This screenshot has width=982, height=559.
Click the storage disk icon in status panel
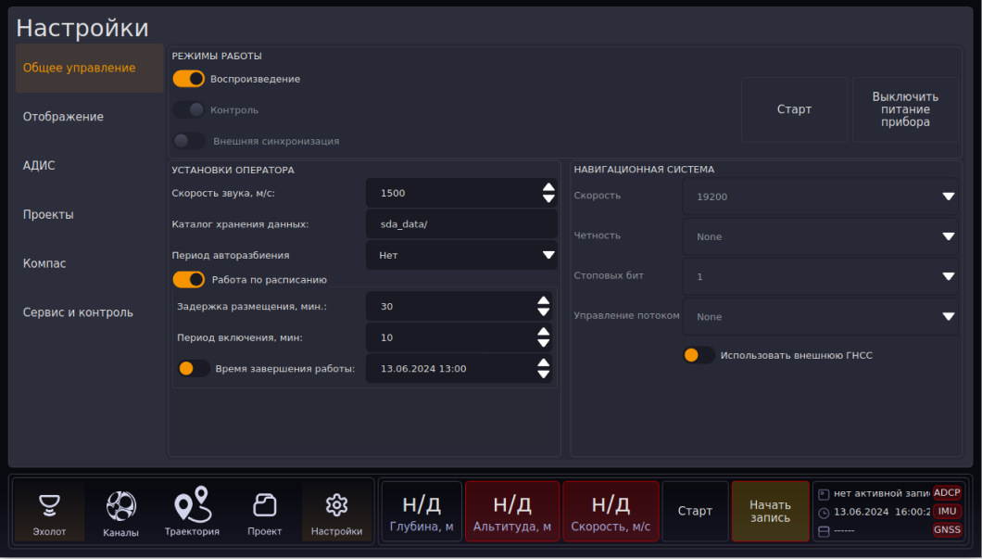point(824,531)
